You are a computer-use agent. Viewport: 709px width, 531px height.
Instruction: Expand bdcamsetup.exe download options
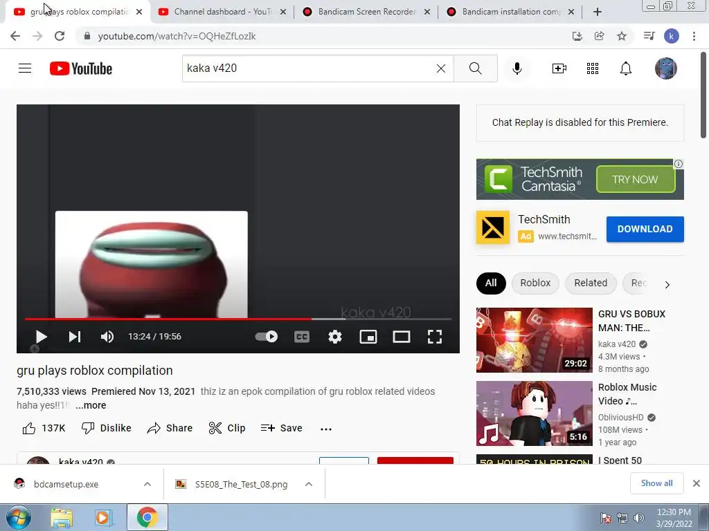click(147, 484)
